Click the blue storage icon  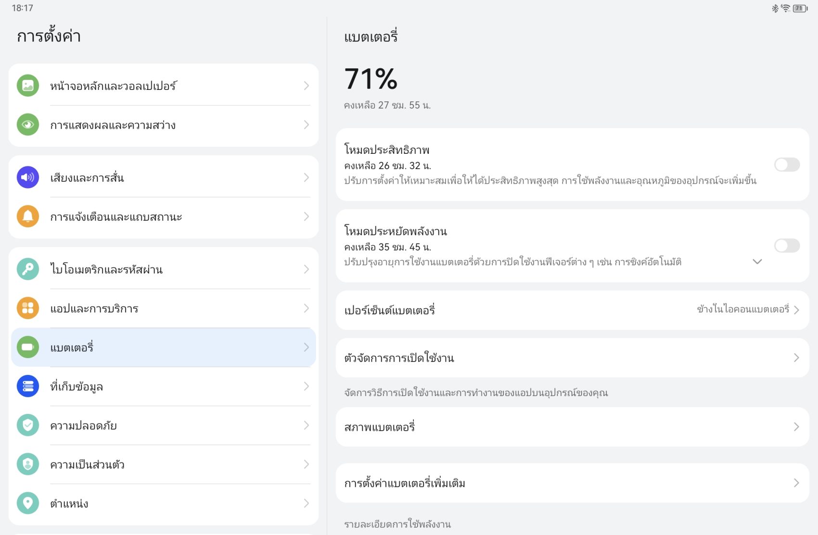coord(28,386)
